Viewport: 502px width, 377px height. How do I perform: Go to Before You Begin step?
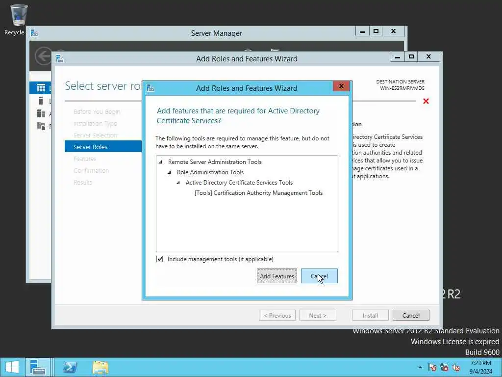97,111
